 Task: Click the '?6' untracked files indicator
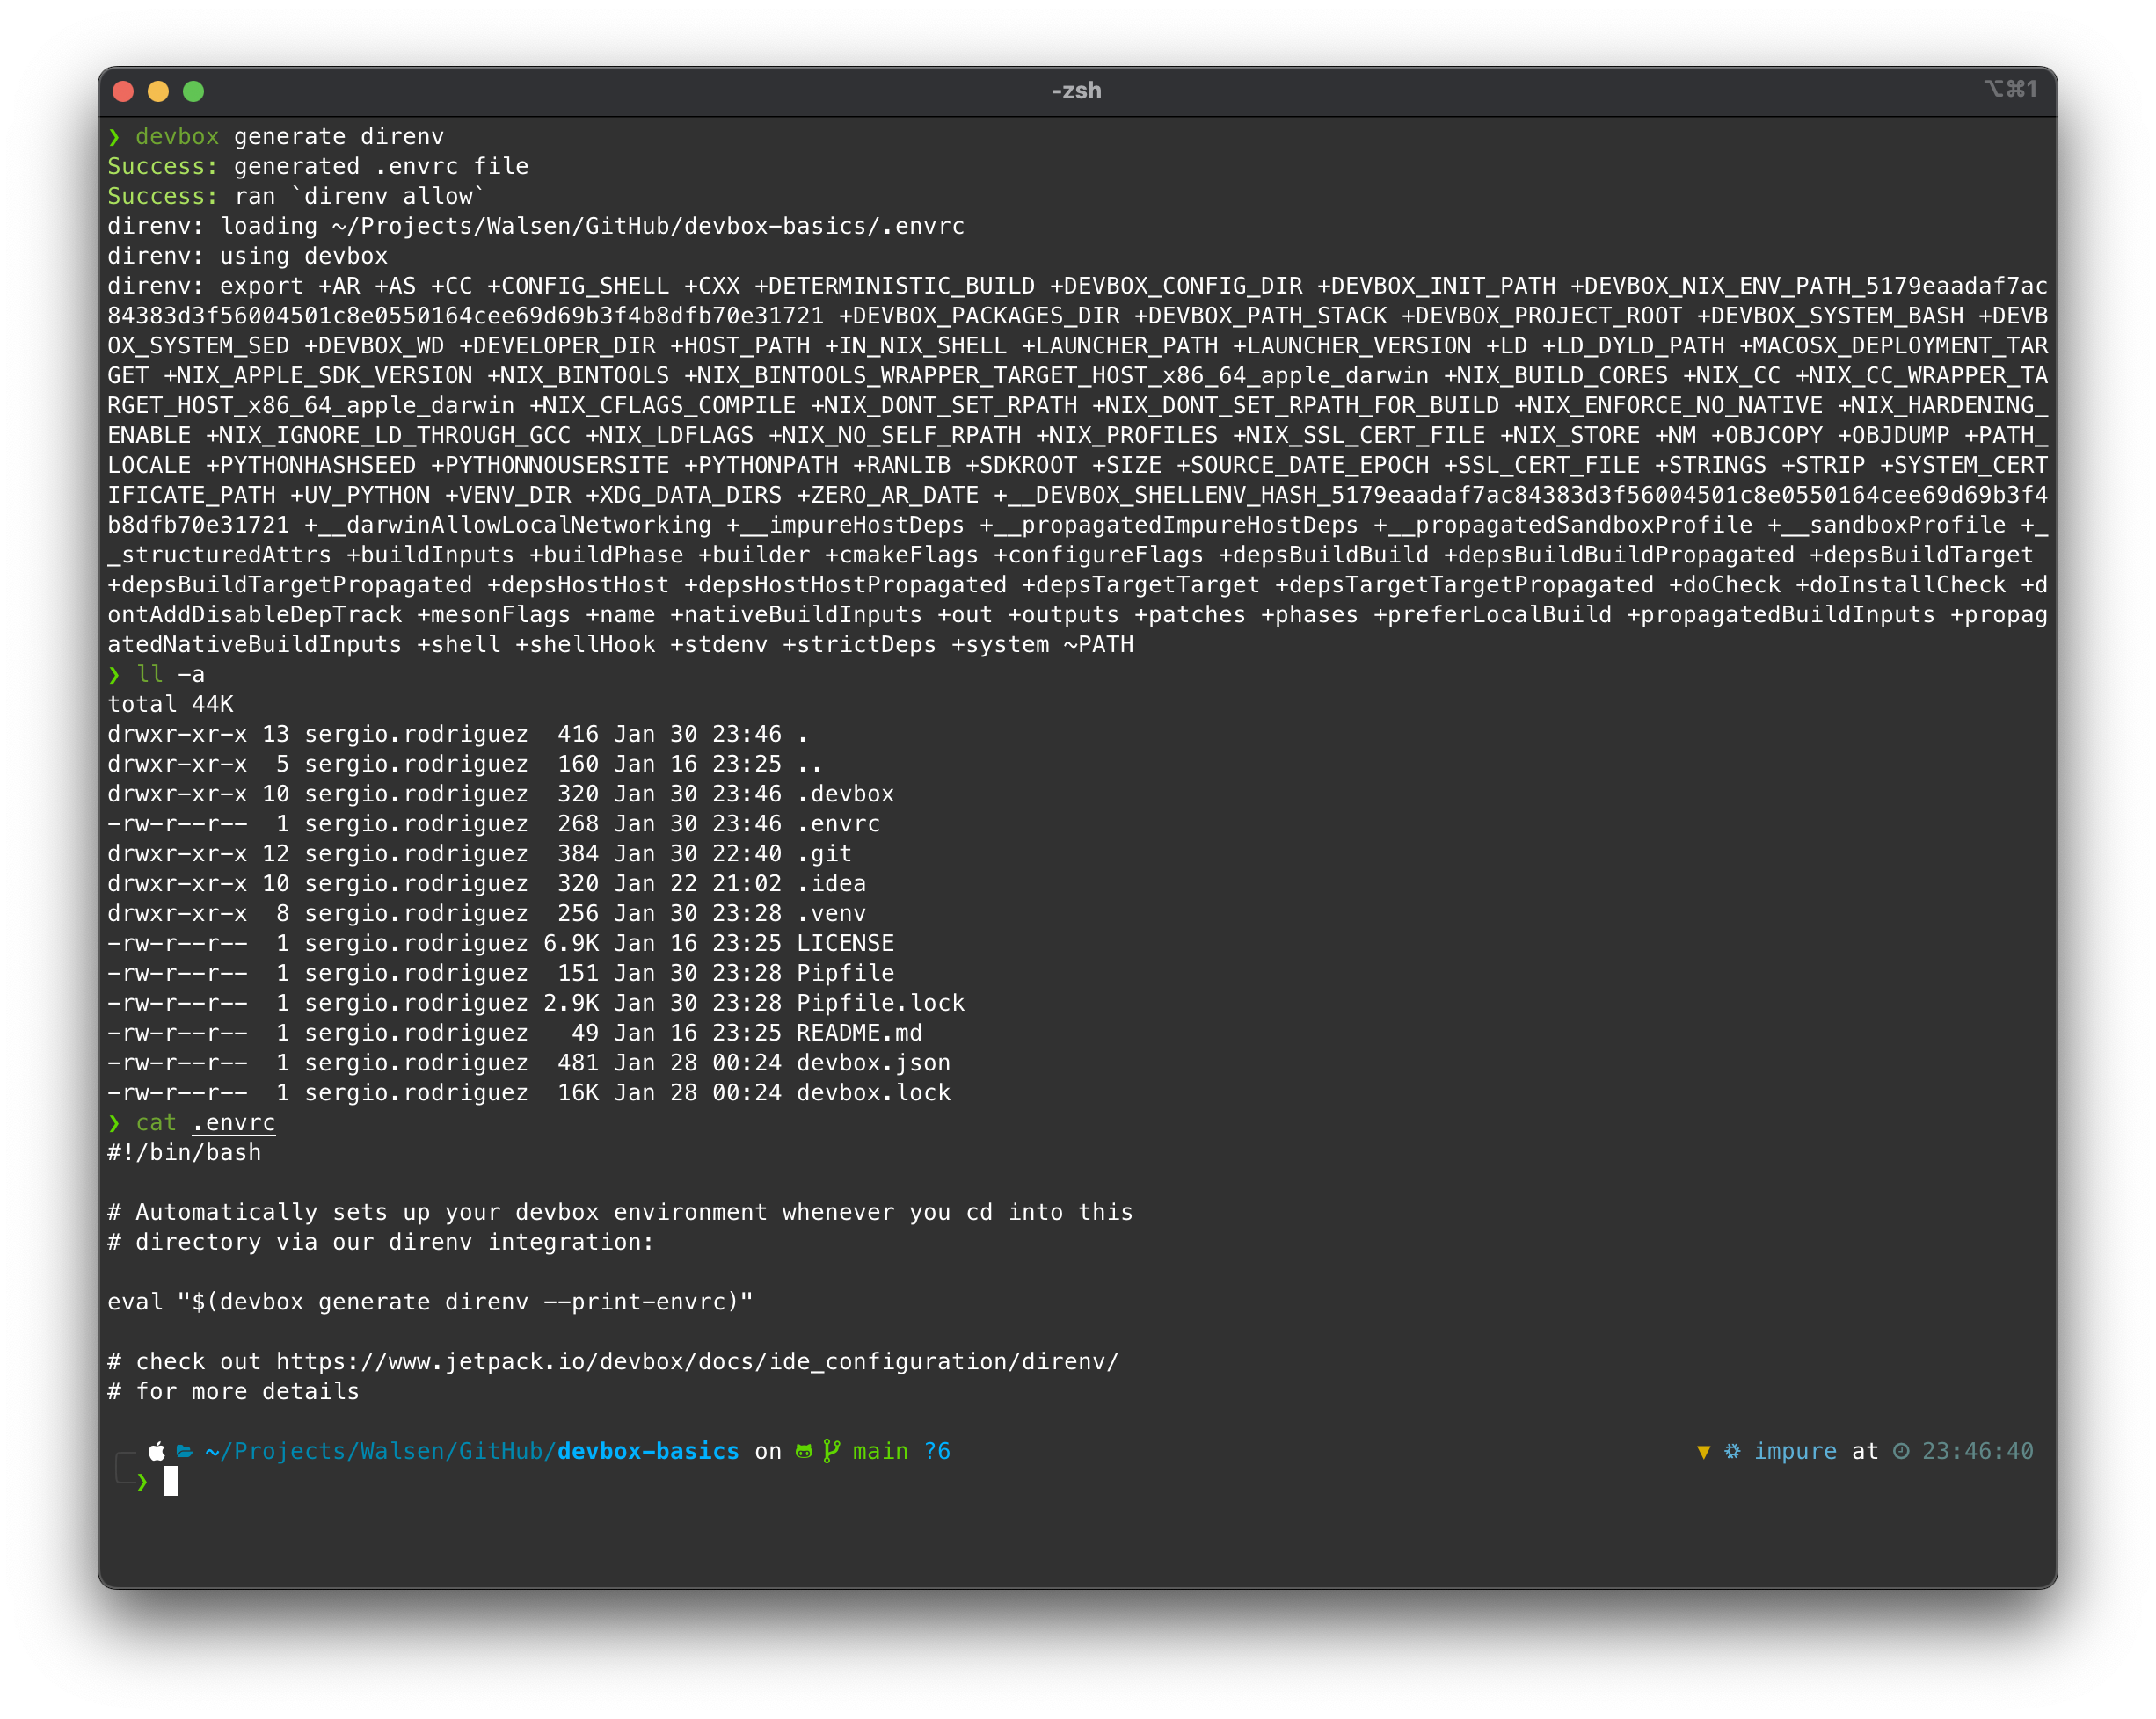[x=937, y=1451]
